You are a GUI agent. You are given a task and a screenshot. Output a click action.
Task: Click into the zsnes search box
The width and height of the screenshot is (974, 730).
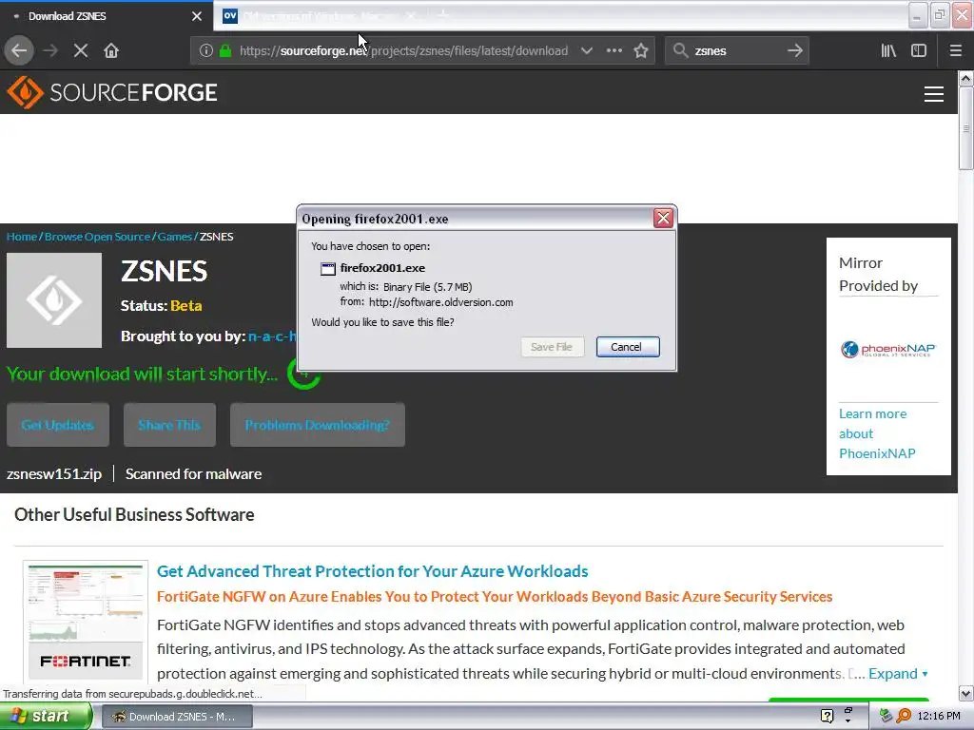737,51
